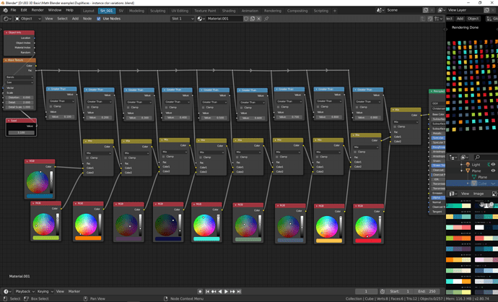Click the timeline editor type icon
Viewport: 498px width, 302px height.
[7, 291]
